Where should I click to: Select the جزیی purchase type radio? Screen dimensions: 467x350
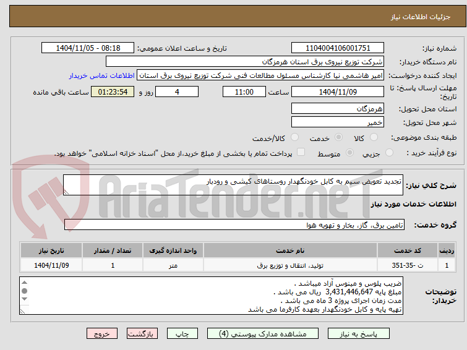pyautogui.click(x=389, y=153)
